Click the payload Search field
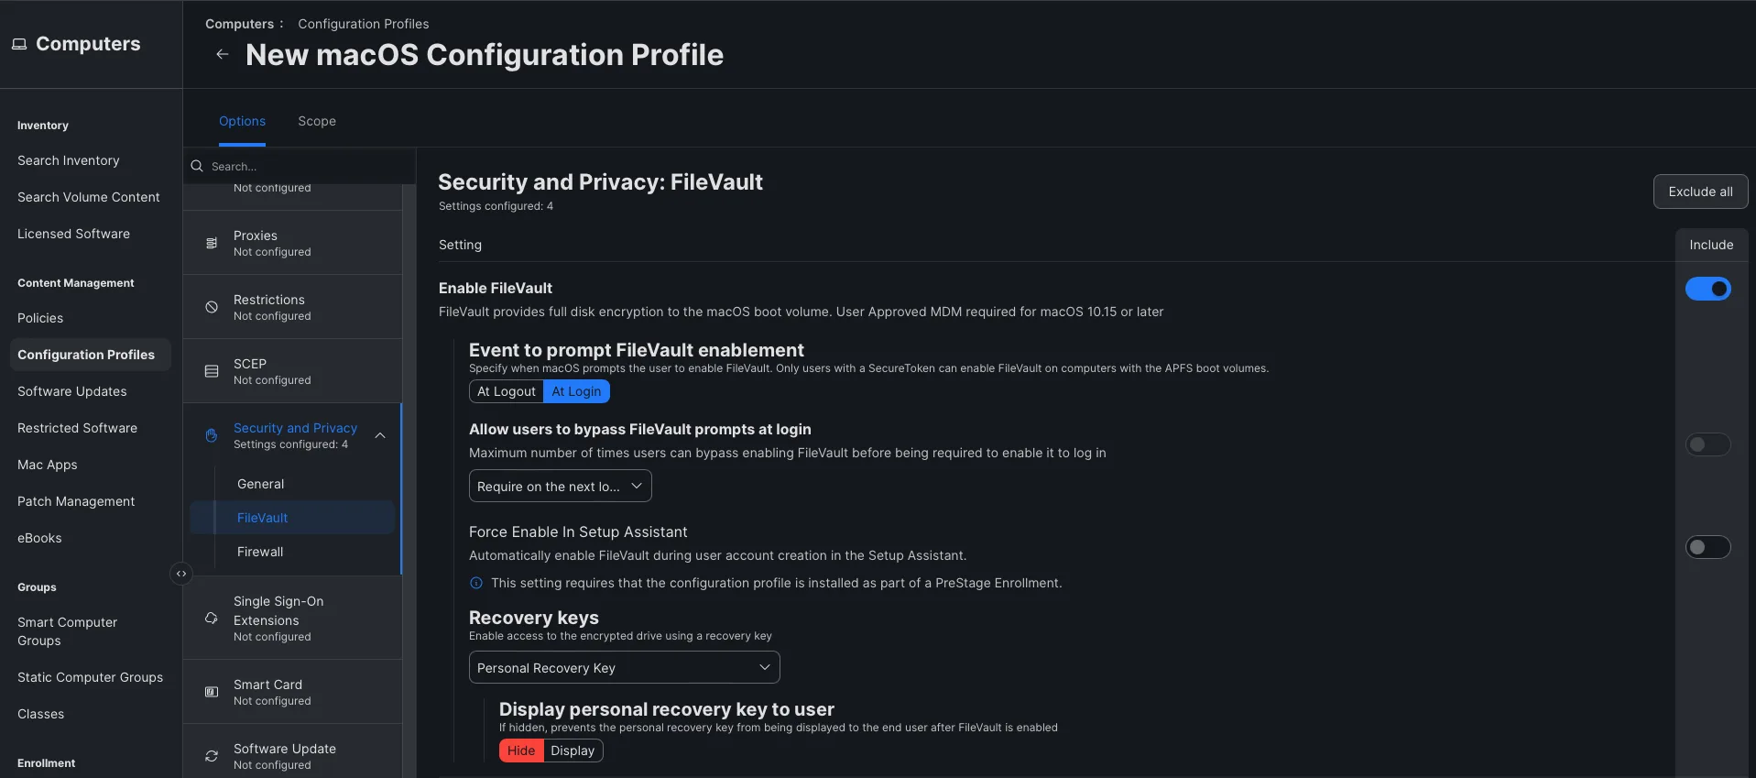This screenshot has height=778, width=1756. pyautogui.click(x=300, y=167)
